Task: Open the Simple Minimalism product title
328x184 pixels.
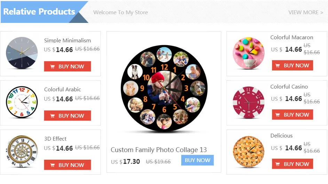Action: tap(67, 40)
